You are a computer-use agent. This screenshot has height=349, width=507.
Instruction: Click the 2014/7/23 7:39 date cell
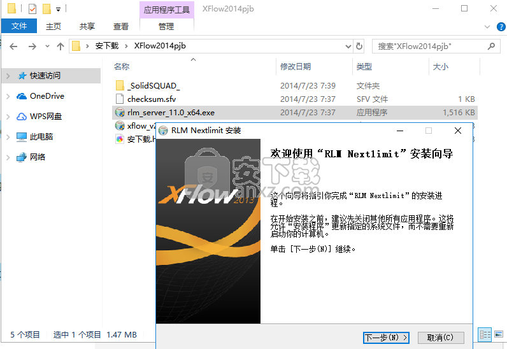point(308,86)
